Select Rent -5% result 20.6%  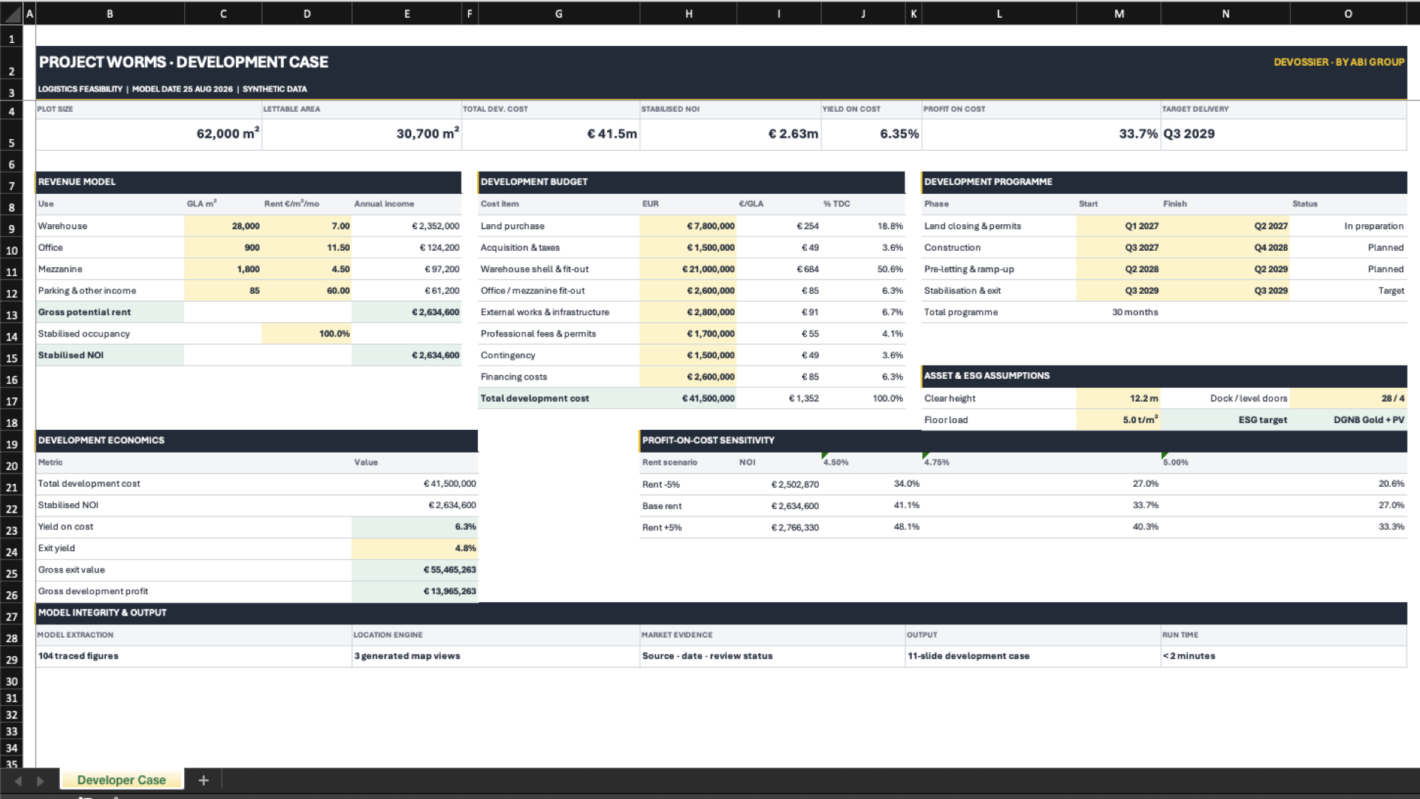click(x=1284, y=484)
